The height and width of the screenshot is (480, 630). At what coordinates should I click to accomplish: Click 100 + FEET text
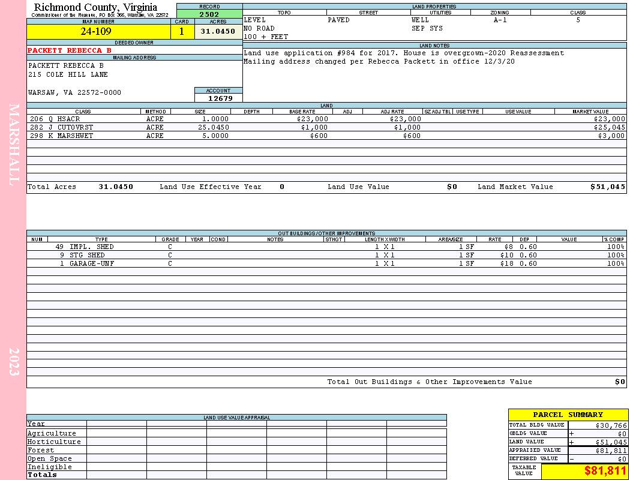(266, 37)
